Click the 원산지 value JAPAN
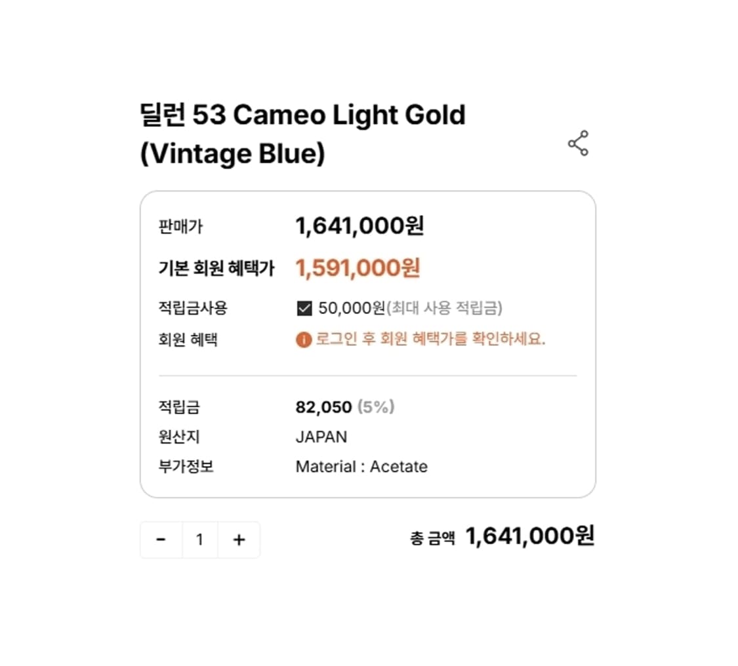738x666 pixels. (321, 437)
